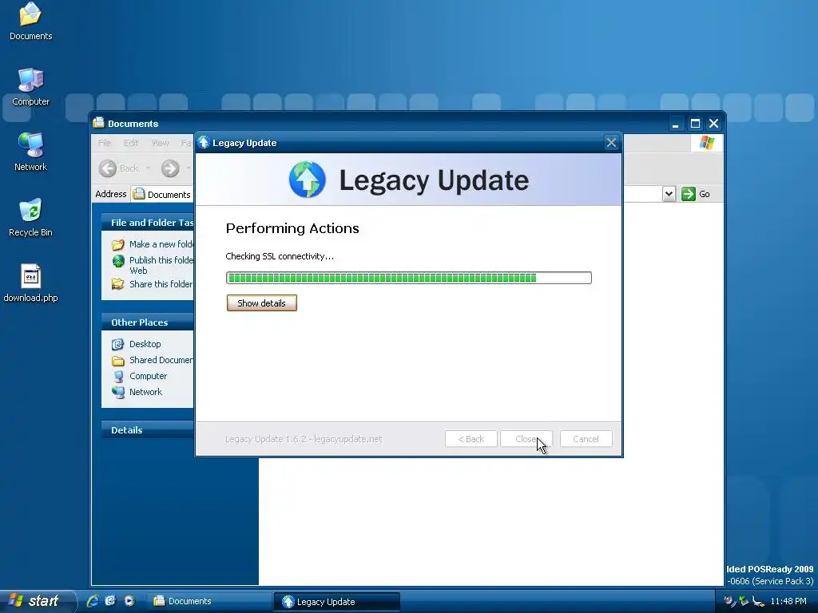Click the Back arrow in the Documents toolbar

108,168
